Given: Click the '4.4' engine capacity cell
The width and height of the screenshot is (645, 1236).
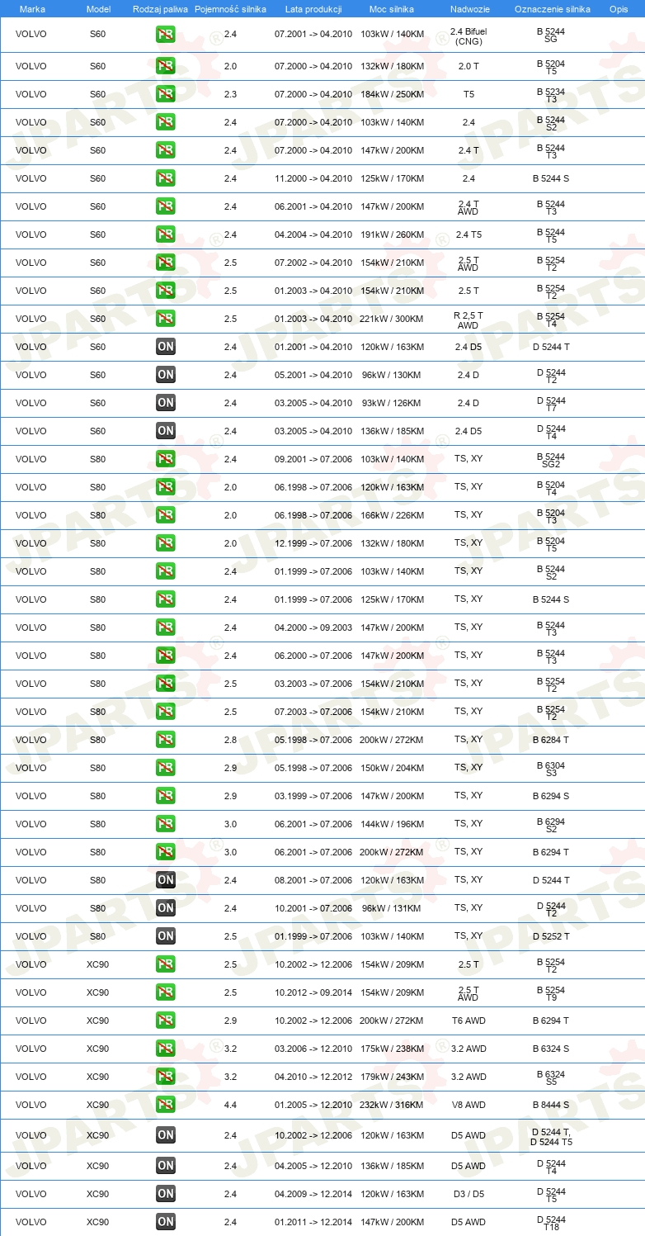Looking at the screenshot, I should pos(230,1105).
